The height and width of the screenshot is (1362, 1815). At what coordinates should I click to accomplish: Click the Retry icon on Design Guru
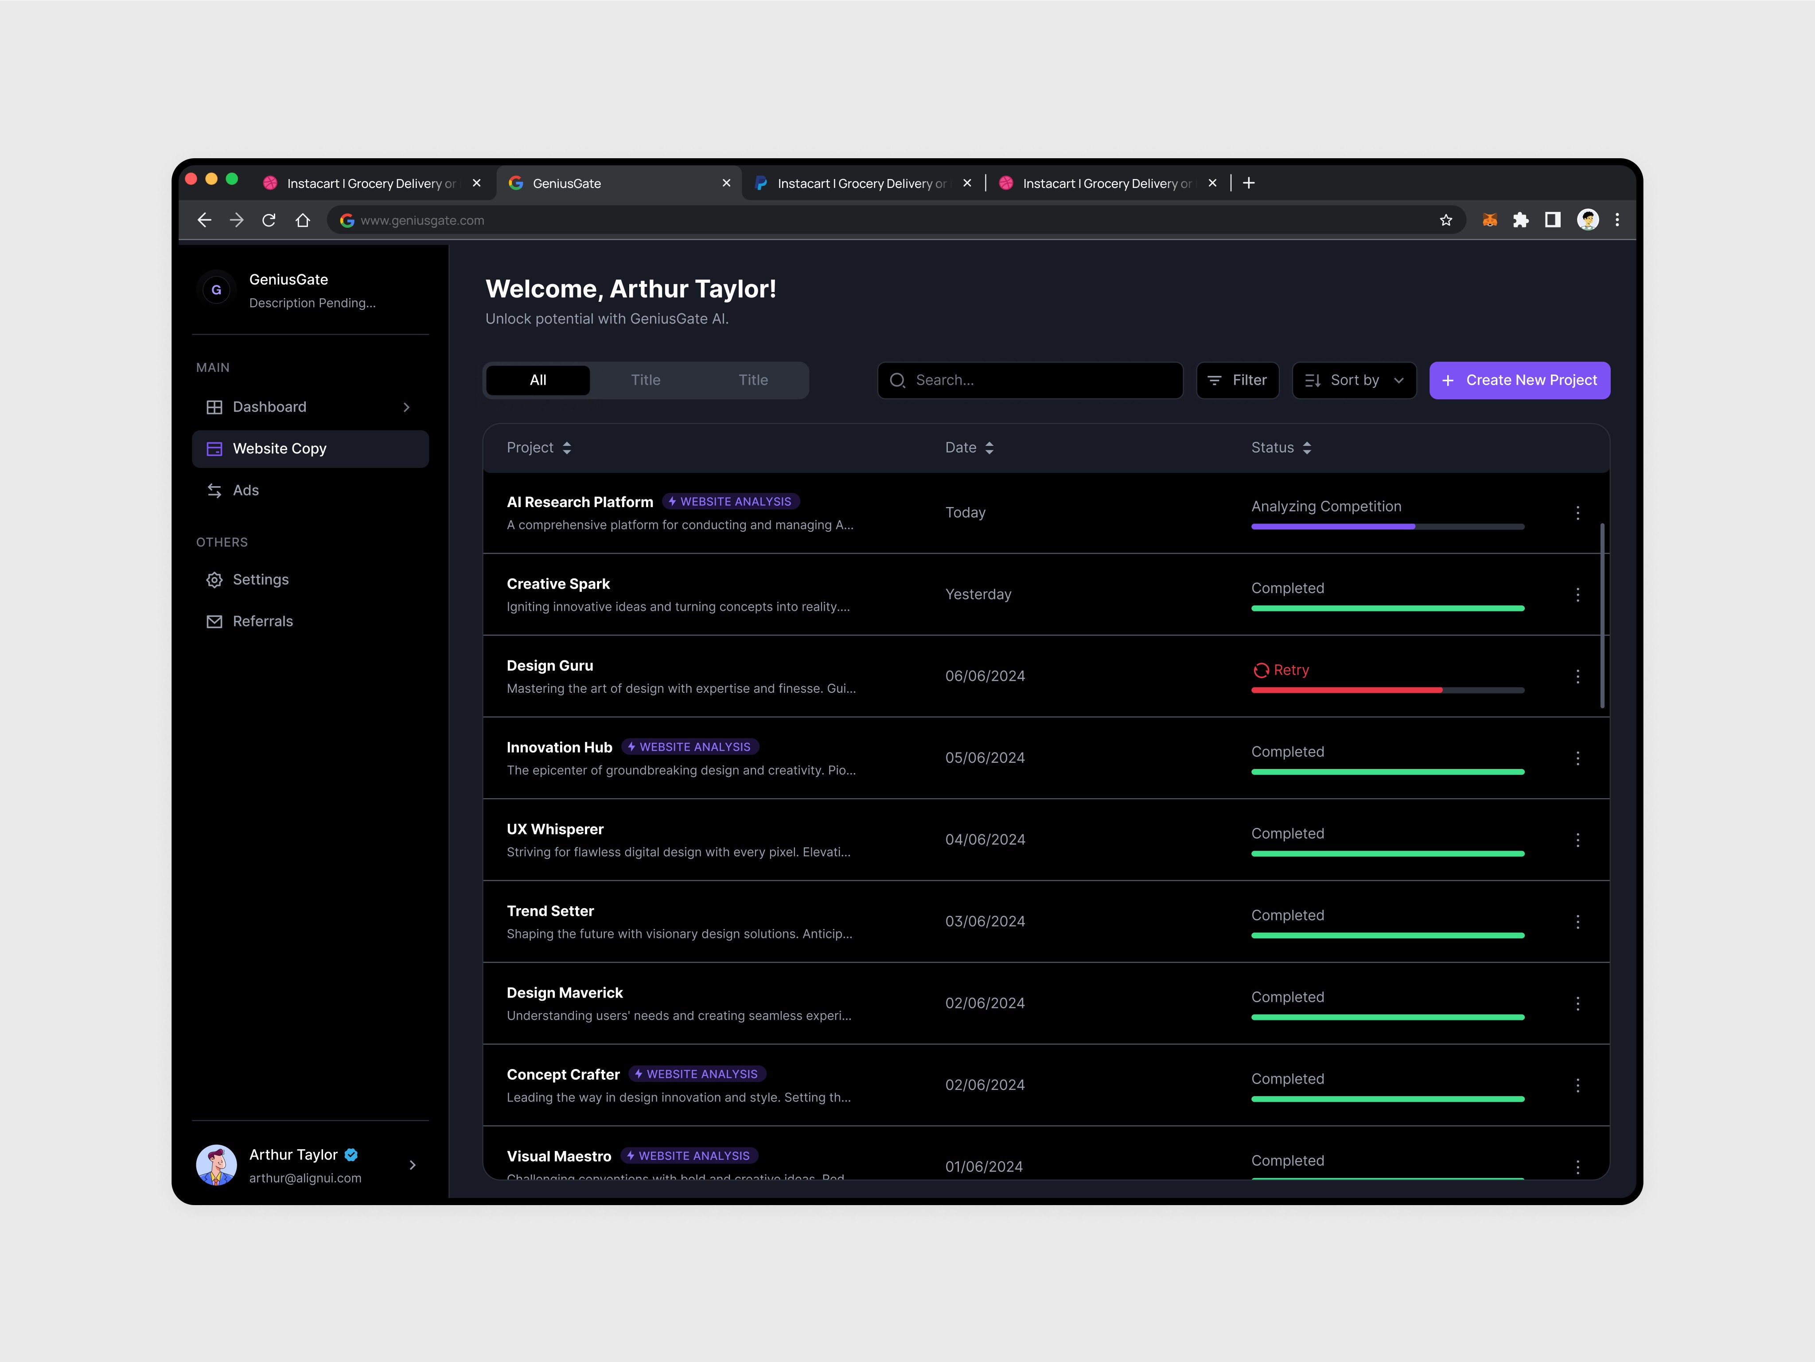(1260, 670)
